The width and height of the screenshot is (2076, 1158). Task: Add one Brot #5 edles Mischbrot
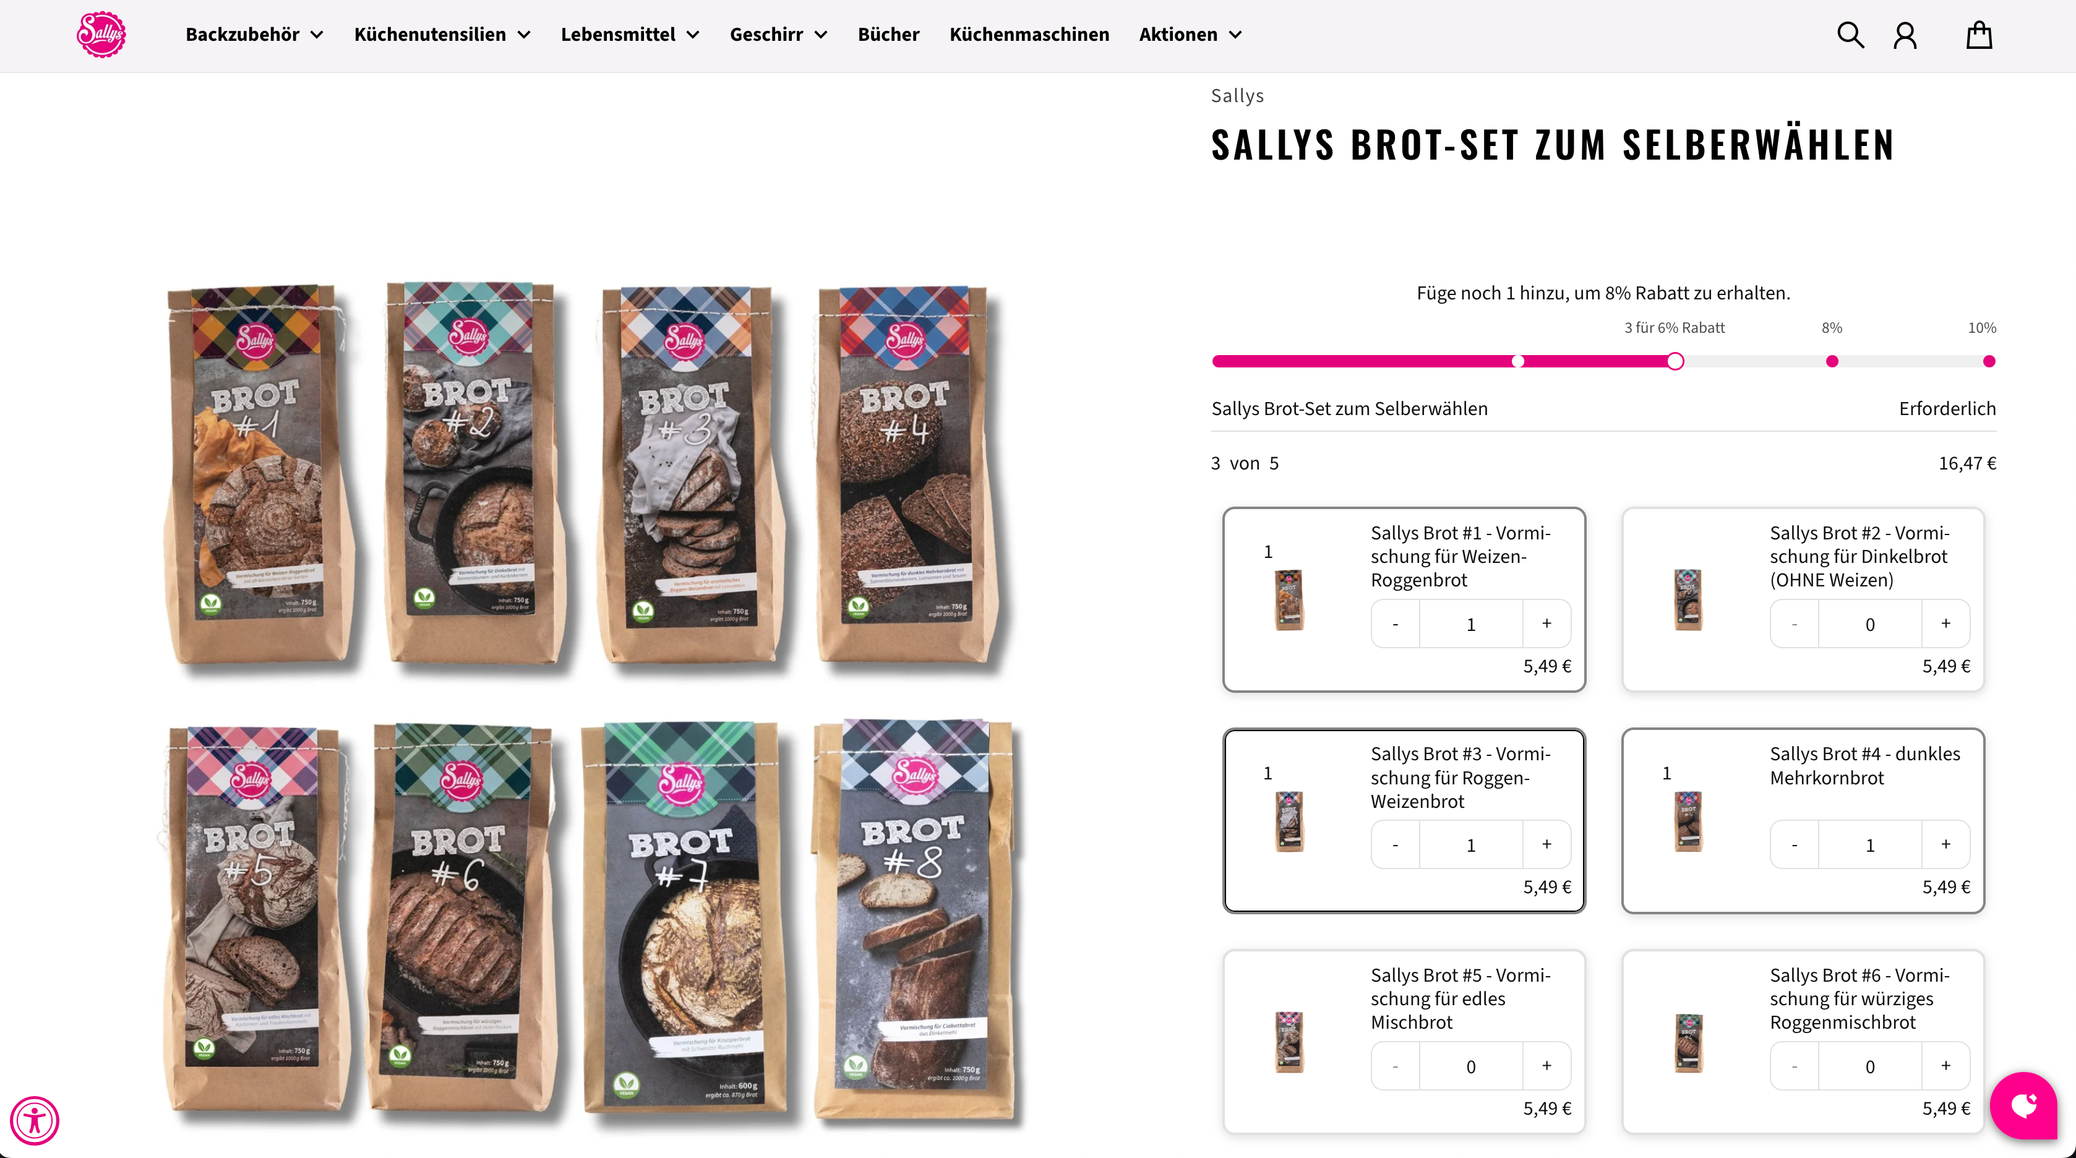click(1546, 1066)
